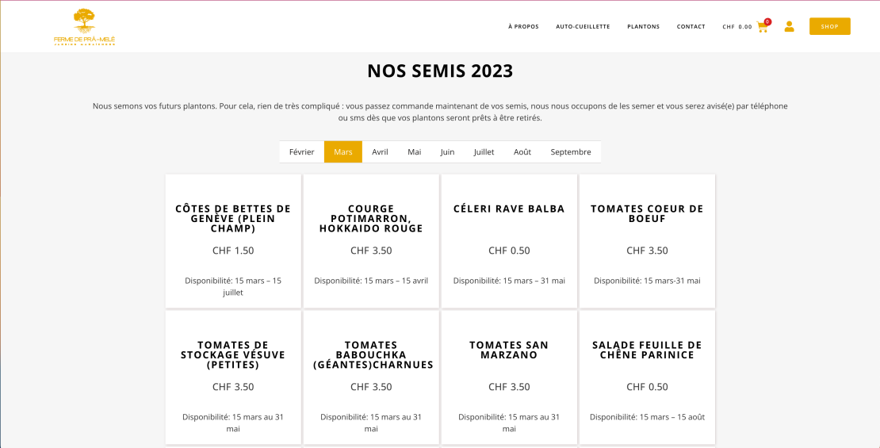
Task: Open the Plantons menu item
Action: 643,27
